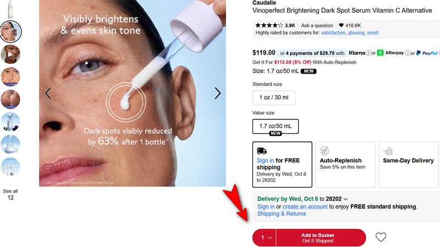Click the Ask a question link

point(317,25)
